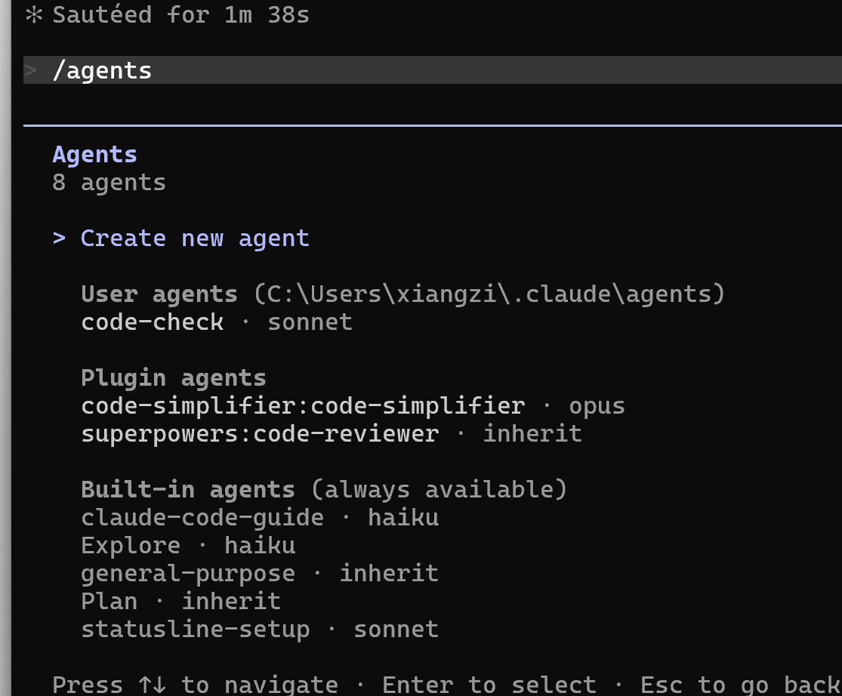Select code-simplifier:code-simplifier opus plugin agent
Image resolution: width=842 pixels, height=696 pixels.
(353, 405)
